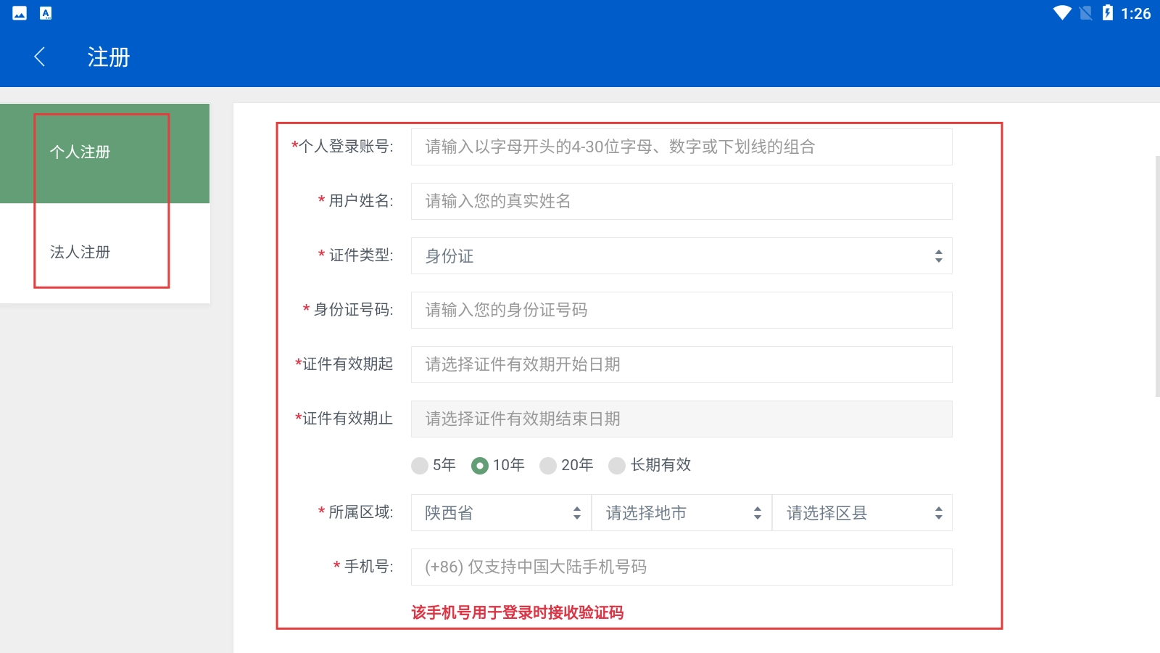This screenshot has height=653, width=1160.
Task: Focus the 用户姓名 real name field
Action: point(681,202)
